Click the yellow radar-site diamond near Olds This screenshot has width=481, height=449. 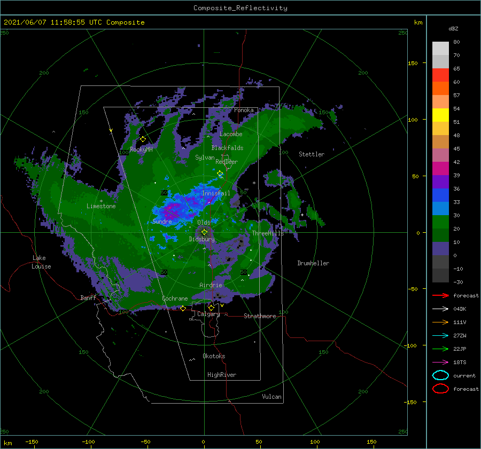204,232
